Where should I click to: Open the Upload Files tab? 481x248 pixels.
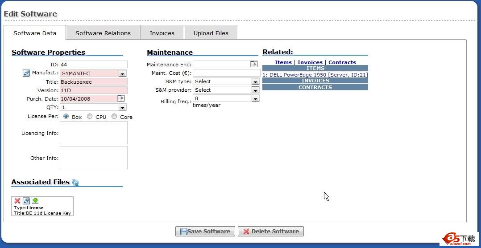tap(211, 33)
